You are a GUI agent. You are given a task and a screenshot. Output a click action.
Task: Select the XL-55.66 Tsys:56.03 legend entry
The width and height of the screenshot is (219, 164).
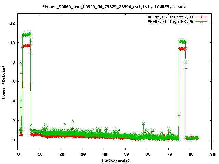pyautogui.click(x=170, y=17)
